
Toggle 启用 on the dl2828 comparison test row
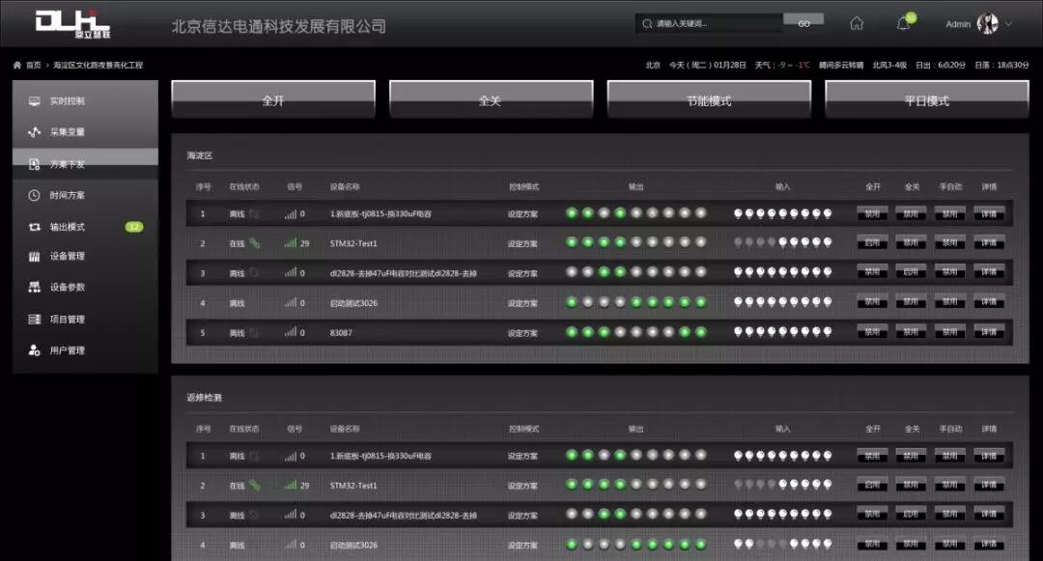pyautogui.click(x=910, y=272)
